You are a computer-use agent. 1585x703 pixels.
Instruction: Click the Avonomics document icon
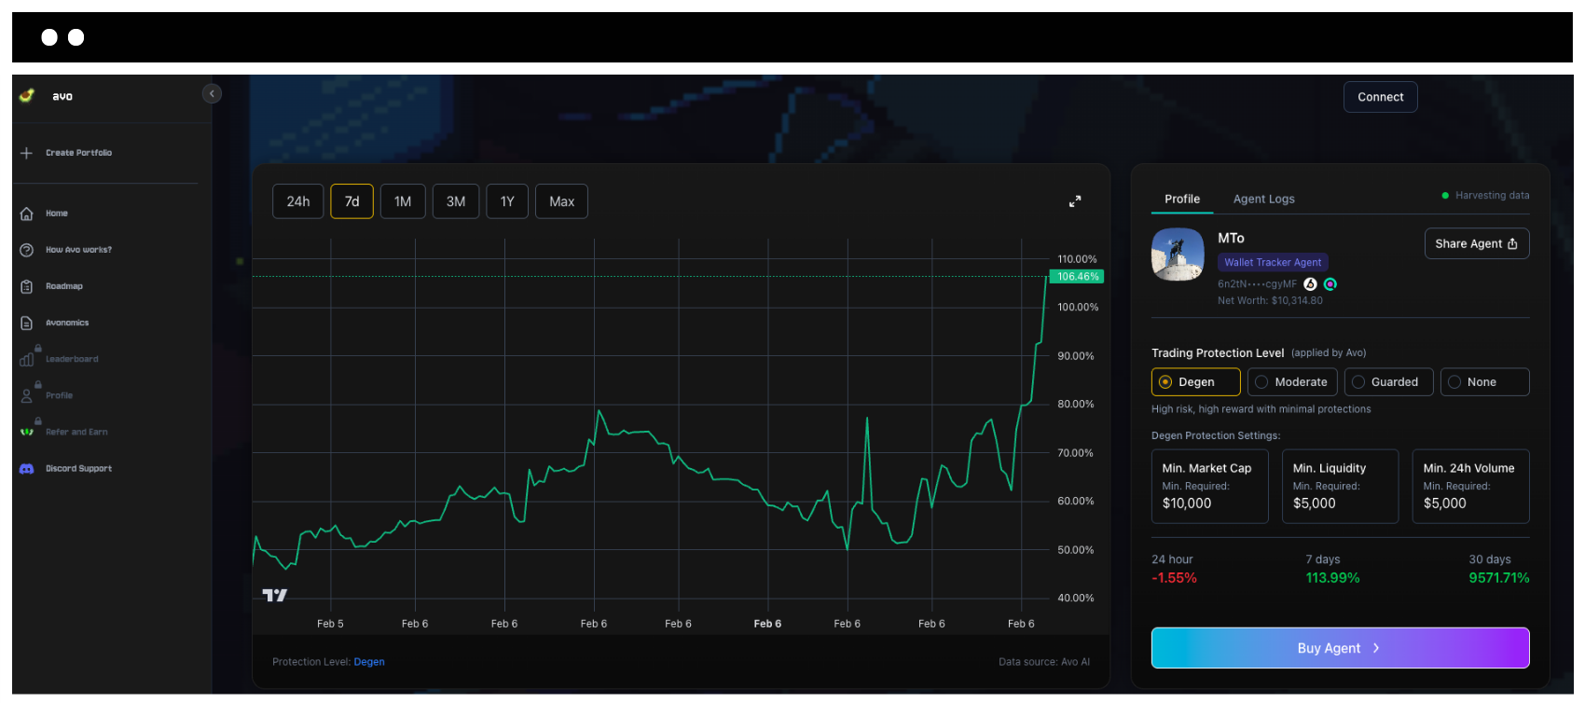pos(26,323)
